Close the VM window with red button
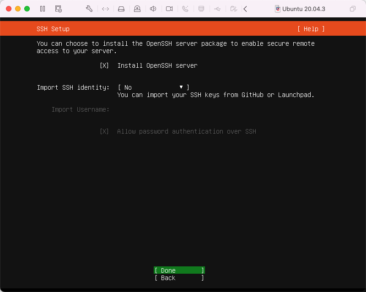The width and height of the screenshot is (366, 292). 9,9
